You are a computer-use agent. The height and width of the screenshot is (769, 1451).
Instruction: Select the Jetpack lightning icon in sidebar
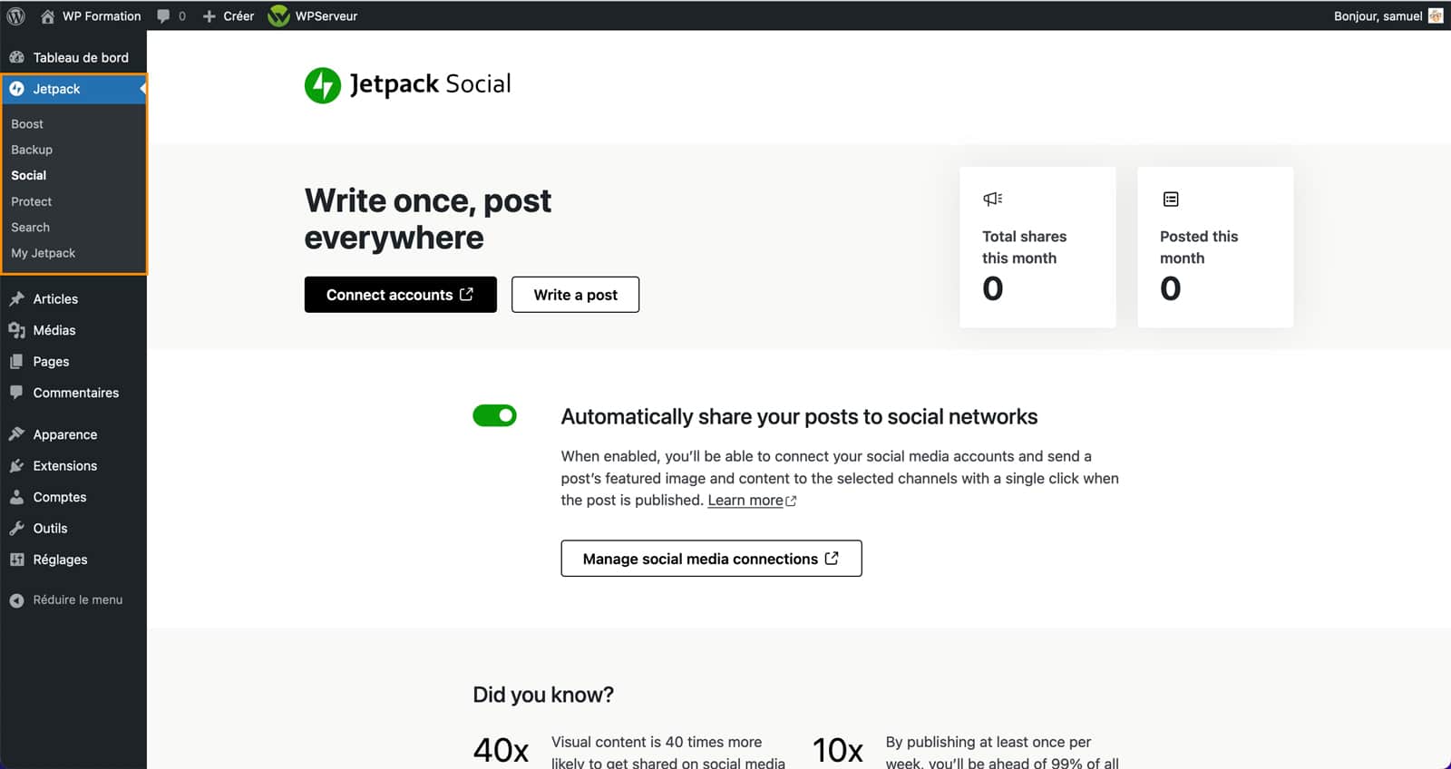click(x=16, y=89)
